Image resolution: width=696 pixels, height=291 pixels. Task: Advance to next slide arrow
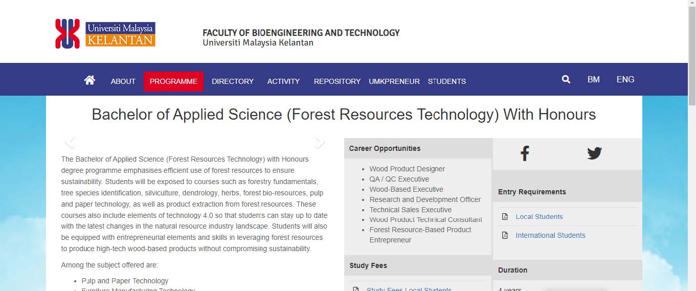pos(320,142)
